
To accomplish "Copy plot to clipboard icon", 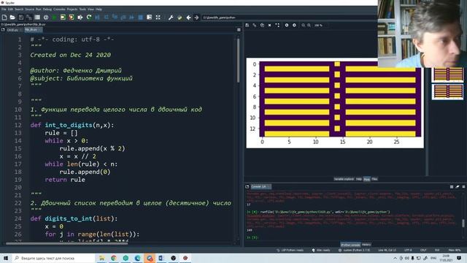I will coord(262,26).
